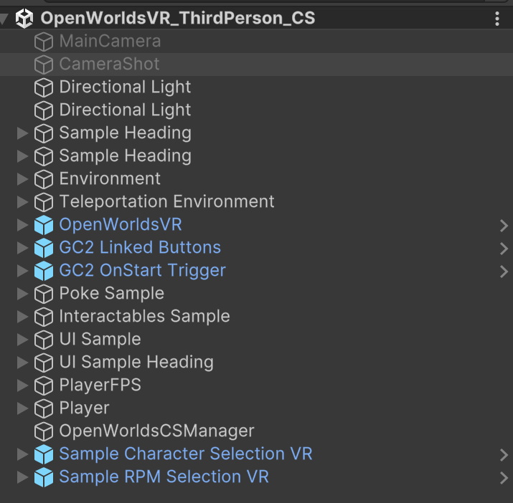
Task: Select the Player GameObject
Action: (x=84, y=408)
